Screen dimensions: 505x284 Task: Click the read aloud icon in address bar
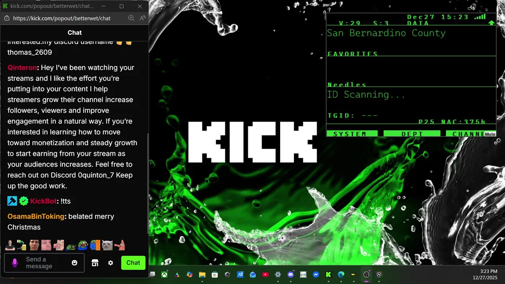(142, 18)
